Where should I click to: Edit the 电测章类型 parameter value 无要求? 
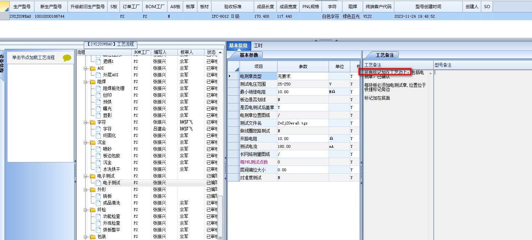click(303, 76)
